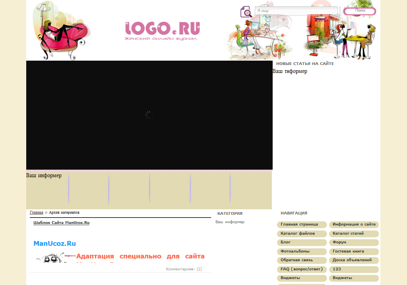Click the "Адаптация специально для сайта" text

[x=140, y=256]
